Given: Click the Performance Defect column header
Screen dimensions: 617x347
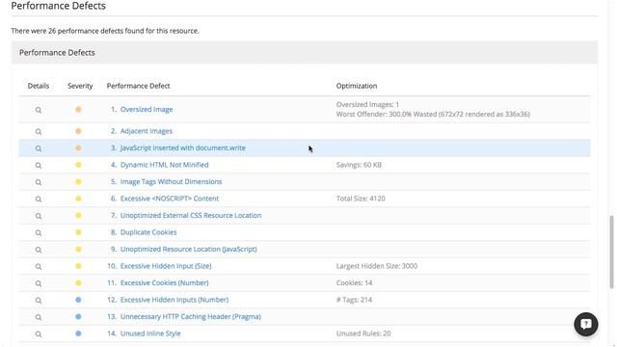Looking at the screenshot, I should coord(138,86).
